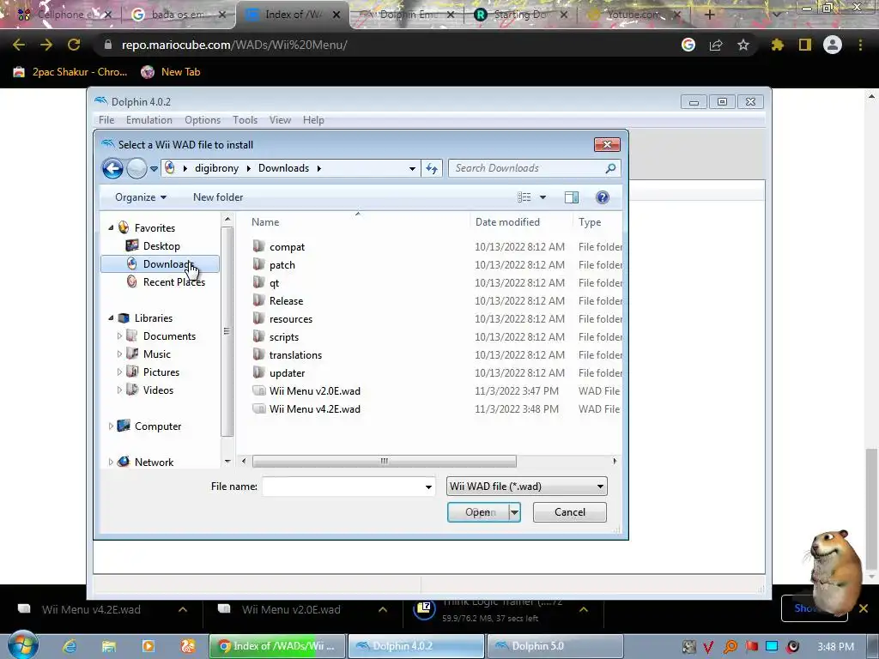Click the Cancel button
Screen dimensions: 879x659
(570, 512)
